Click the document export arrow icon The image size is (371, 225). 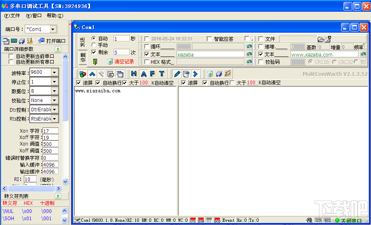tap(186, 74)
